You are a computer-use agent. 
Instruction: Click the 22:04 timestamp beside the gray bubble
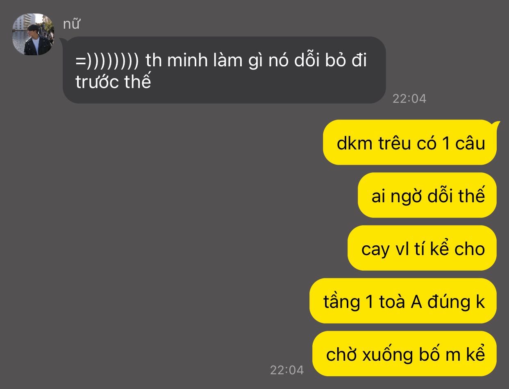coord(409,98)
